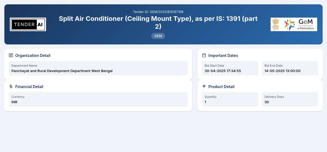Viewport: 327px width, 152px height.
Task: Click the Organization Detail list icon
Action: tap(11, 55)
